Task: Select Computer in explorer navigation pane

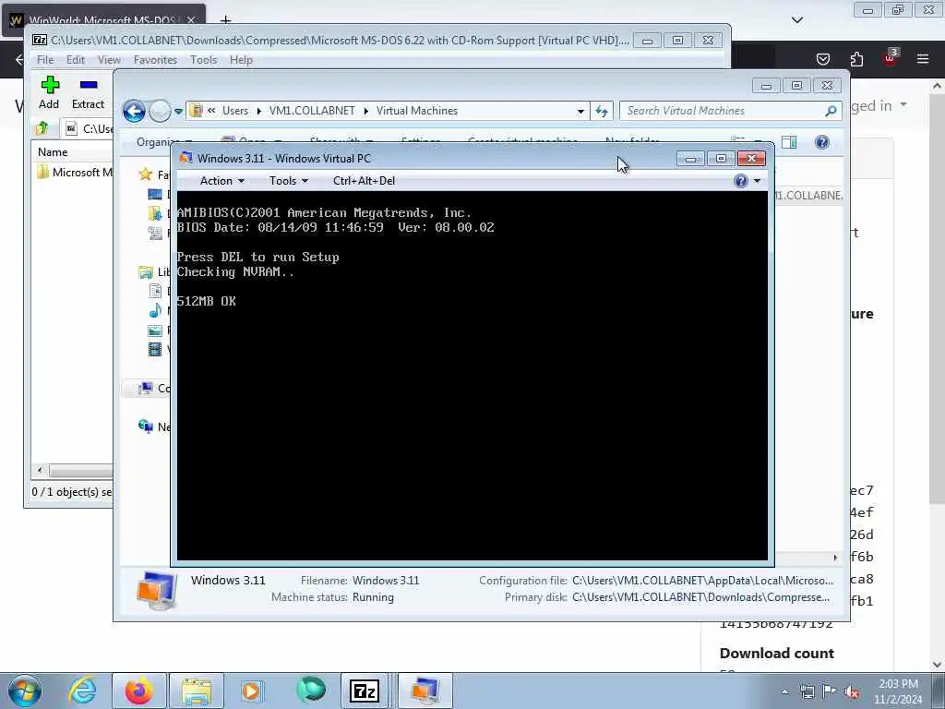Action: tap(146, 389)
